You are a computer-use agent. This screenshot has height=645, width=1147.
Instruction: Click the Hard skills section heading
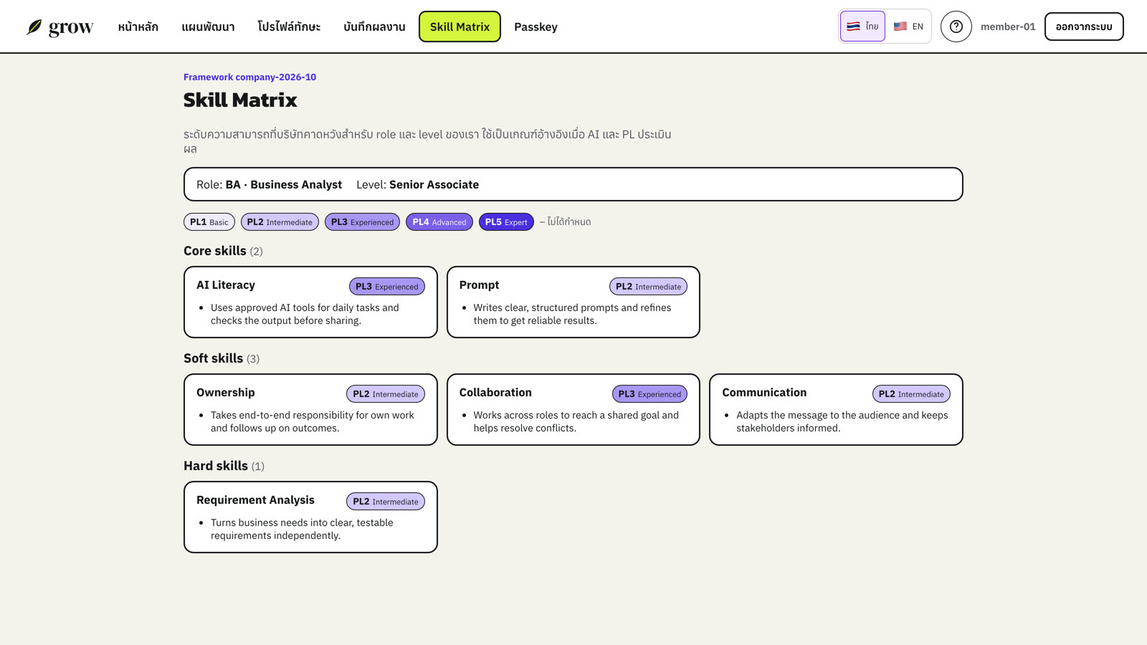pyautogui.click(x=224, y=466)
